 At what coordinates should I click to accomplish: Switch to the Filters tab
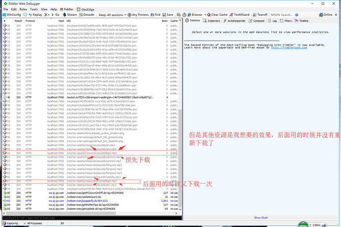pyautogui.click(x=286, y=21)
